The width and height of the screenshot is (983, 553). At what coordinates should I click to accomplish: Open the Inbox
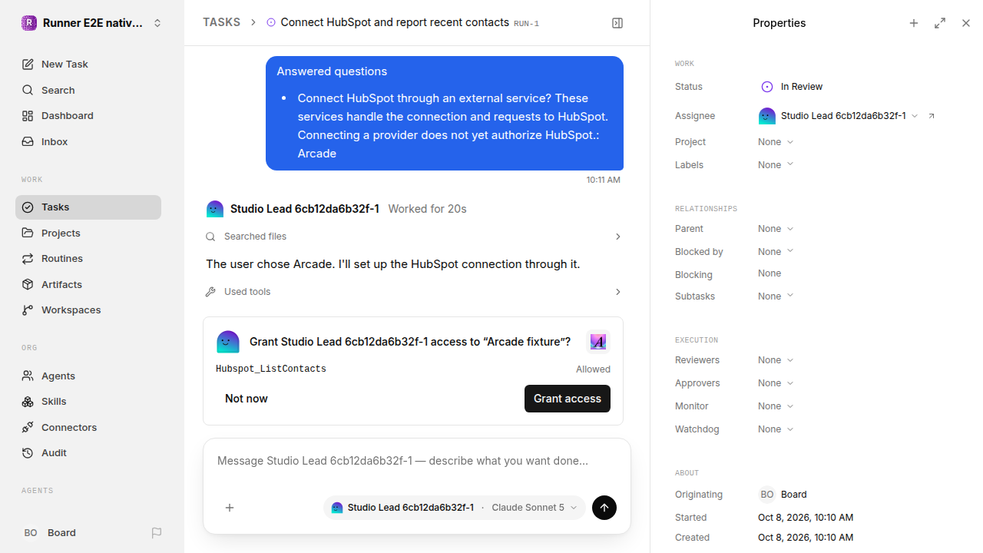coord(88,142)
